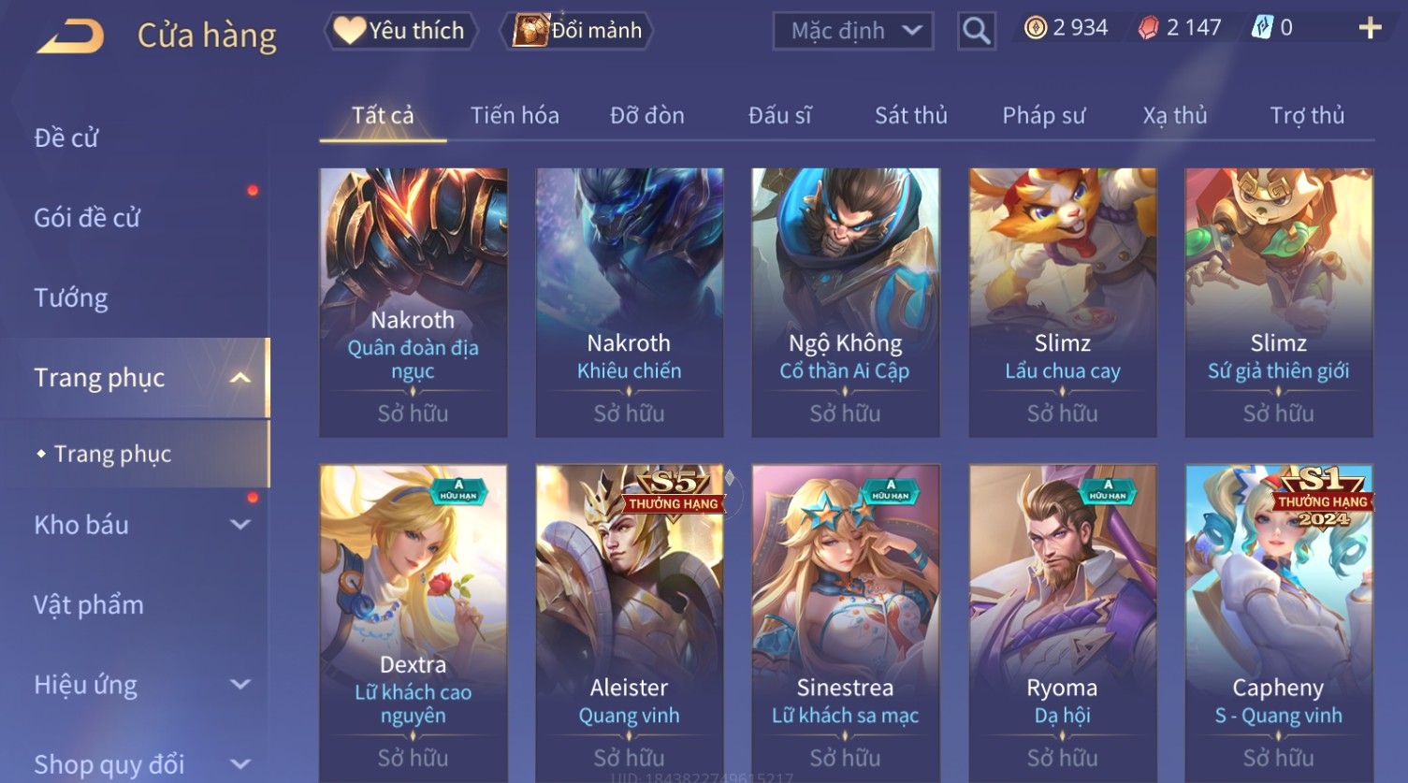Expand the Kho báu sidebar section
This screenshot has height=783, width=1408.
click(240, 525)
